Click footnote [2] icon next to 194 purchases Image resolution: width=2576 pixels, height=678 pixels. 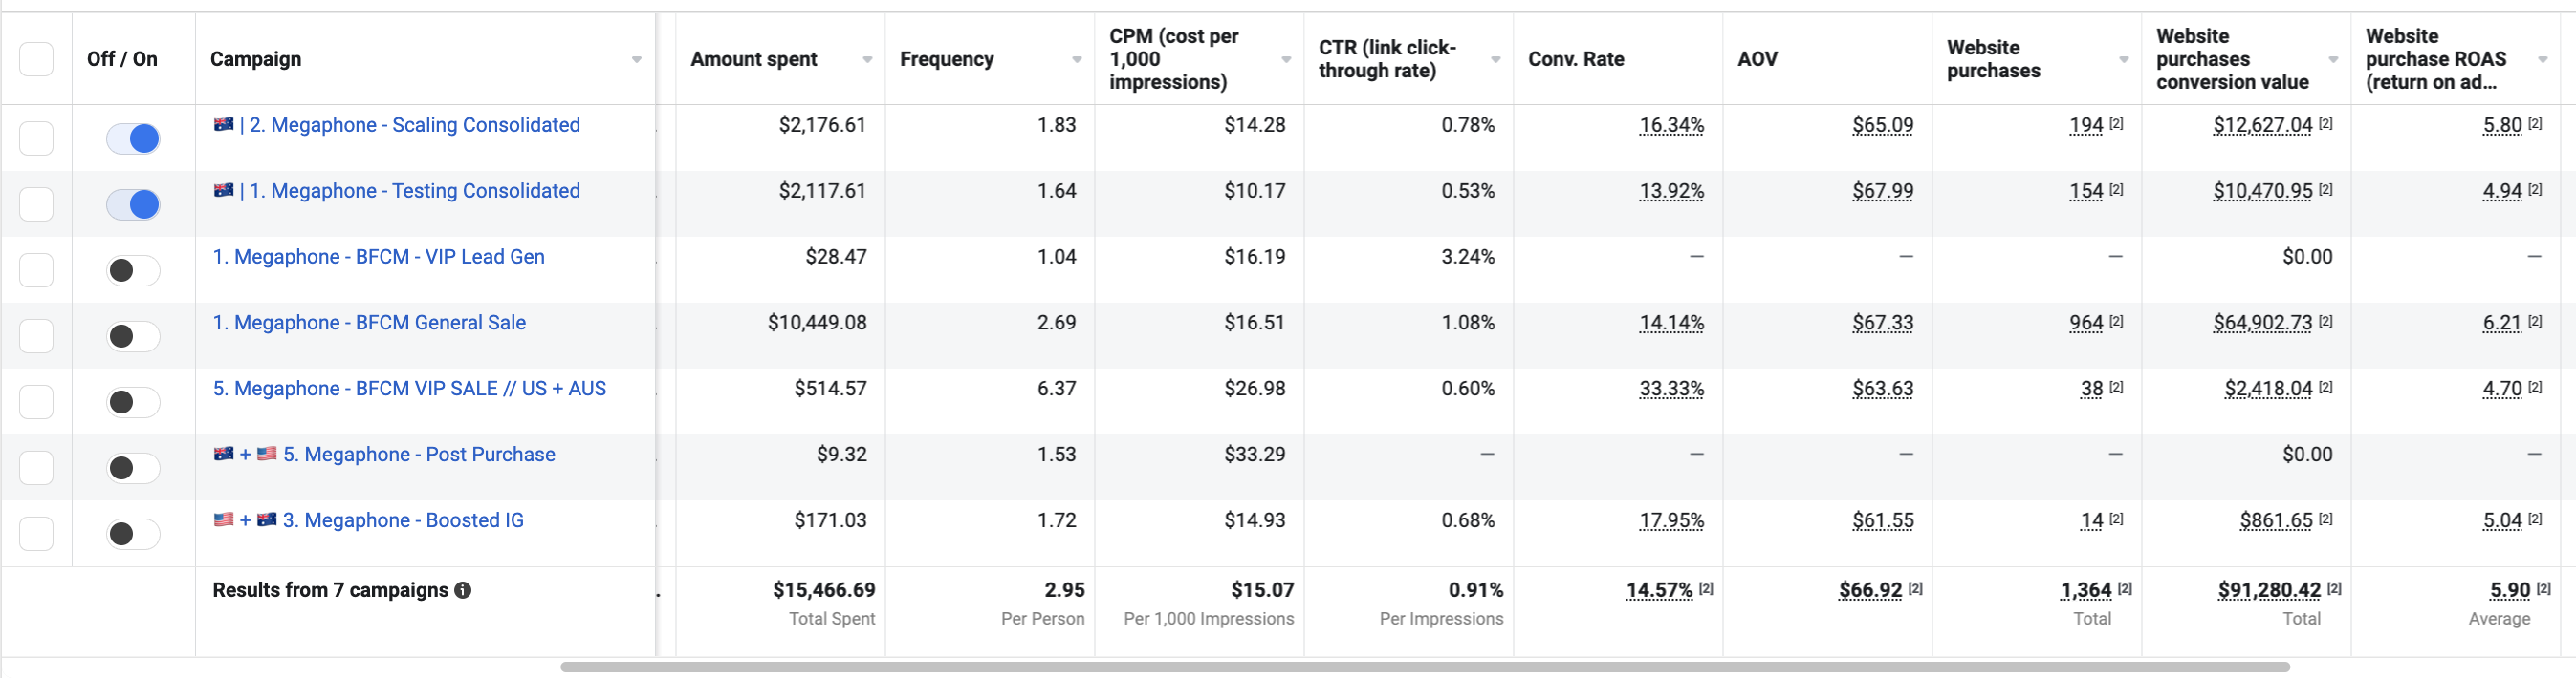2116,125
